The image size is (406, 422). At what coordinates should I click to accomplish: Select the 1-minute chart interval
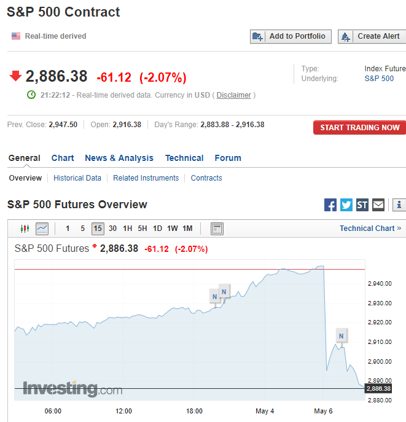click(x=68, y=229)
